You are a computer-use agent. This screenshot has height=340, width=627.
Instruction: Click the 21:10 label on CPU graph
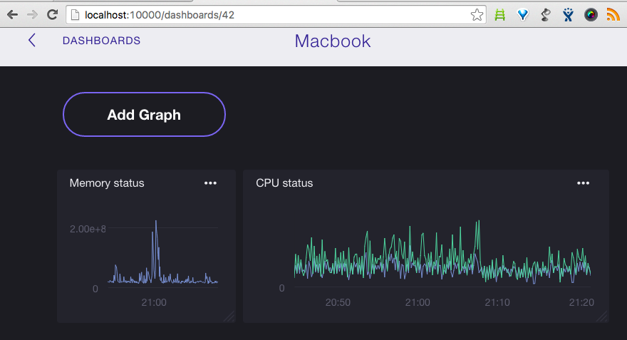[497, 302]
